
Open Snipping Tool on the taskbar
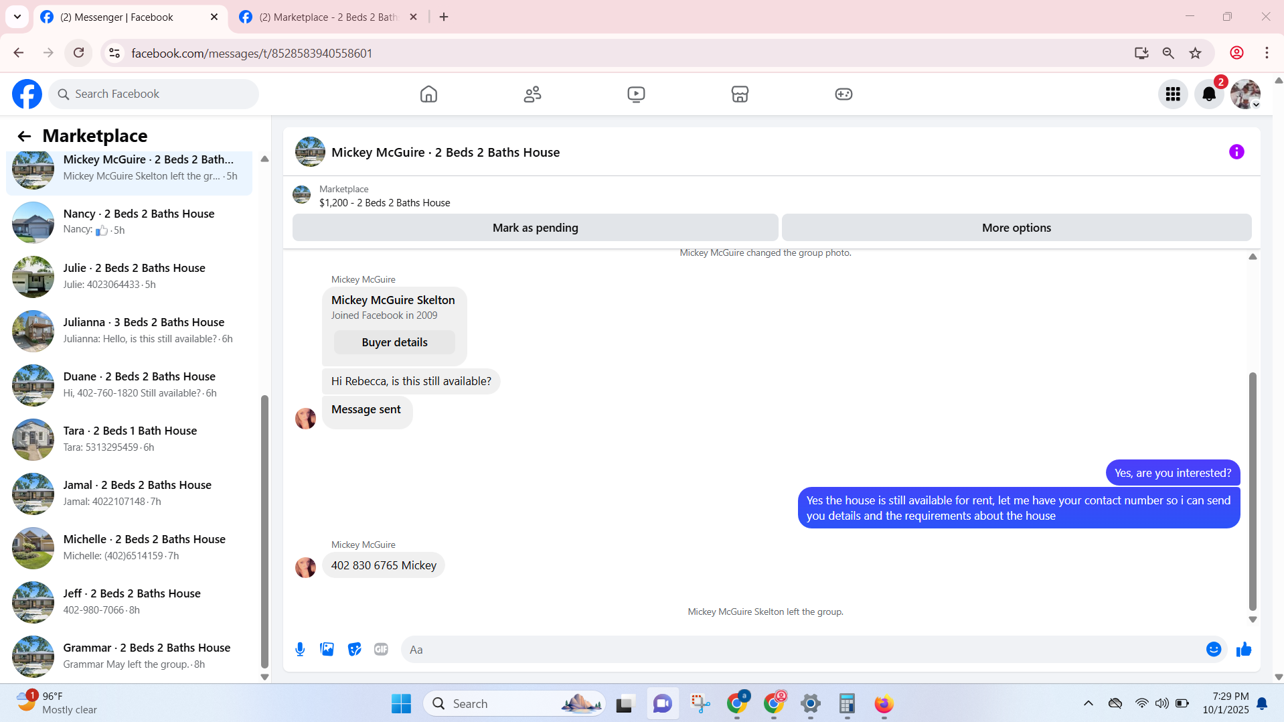[700, 704]
